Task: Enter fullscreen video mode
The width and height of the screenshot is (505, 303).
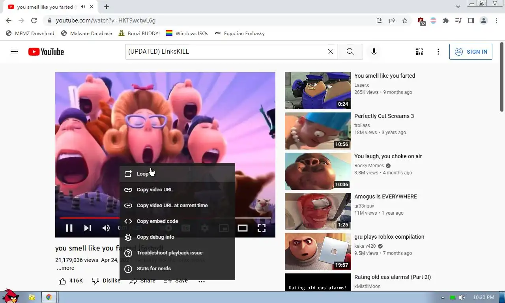Action: [x=261, y=228]
